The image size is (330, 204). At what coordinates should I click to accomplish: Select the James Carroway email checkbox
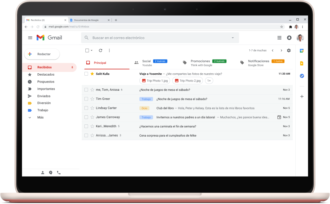click(86, 117)
